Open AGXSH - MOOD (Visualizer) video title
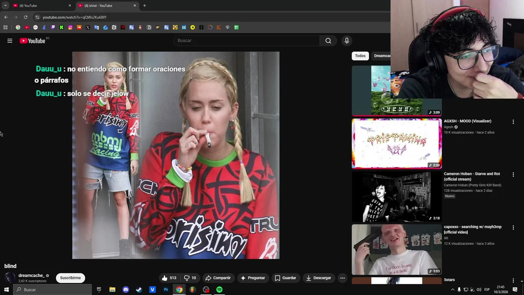This screenshot has width=524, height=295. [468, 121]
